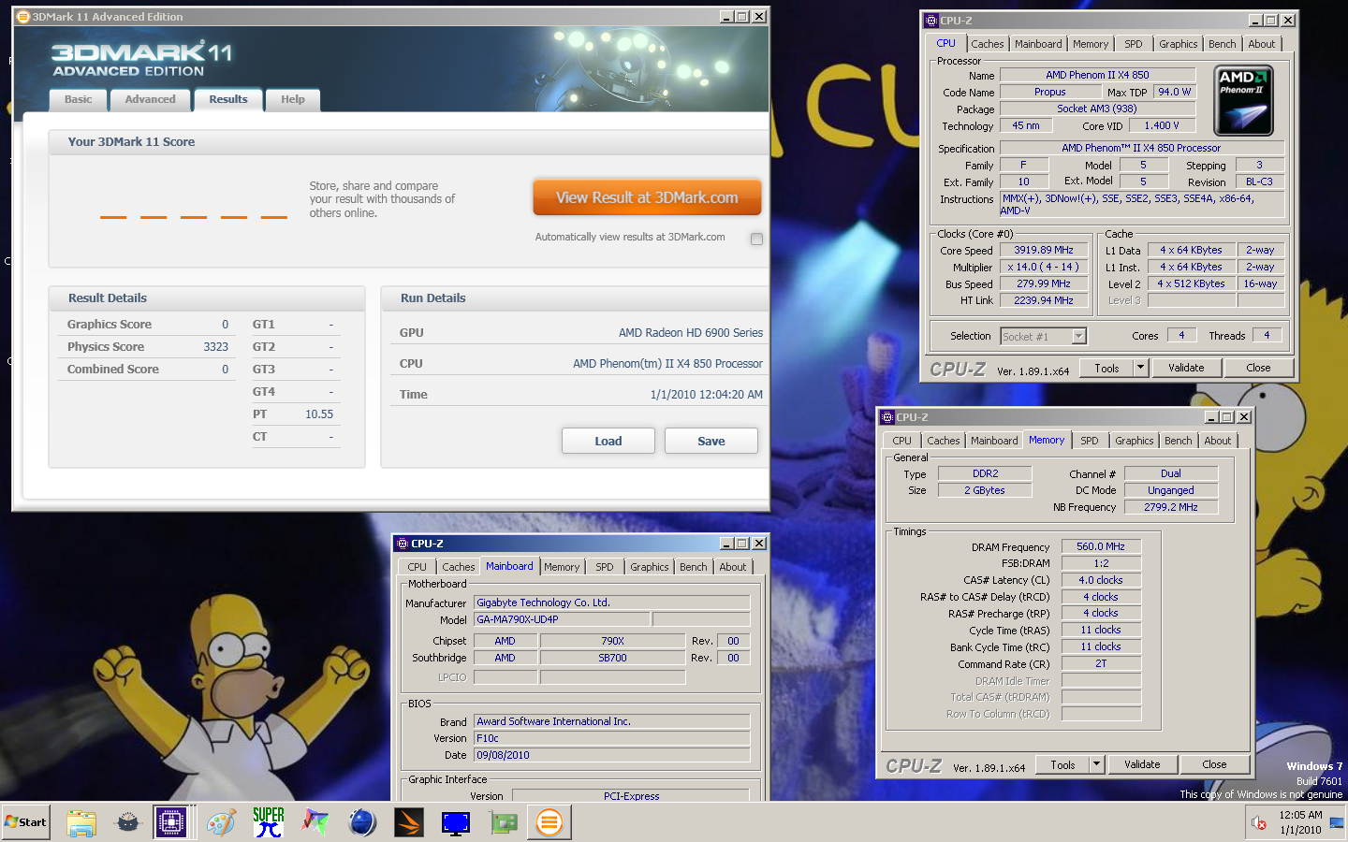Open the network tray icon
This screenshot has width=1348, height=842.
pos(1336,823)
